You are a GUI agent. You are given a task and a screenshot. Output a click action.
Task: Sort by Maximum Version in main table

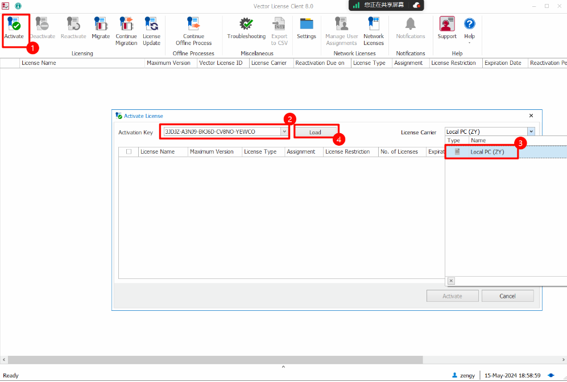click(x=171, y=63)
